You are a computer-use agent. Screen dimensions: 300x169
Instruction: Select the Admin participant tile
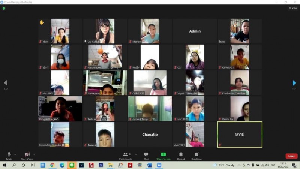[x=195, y=31]
